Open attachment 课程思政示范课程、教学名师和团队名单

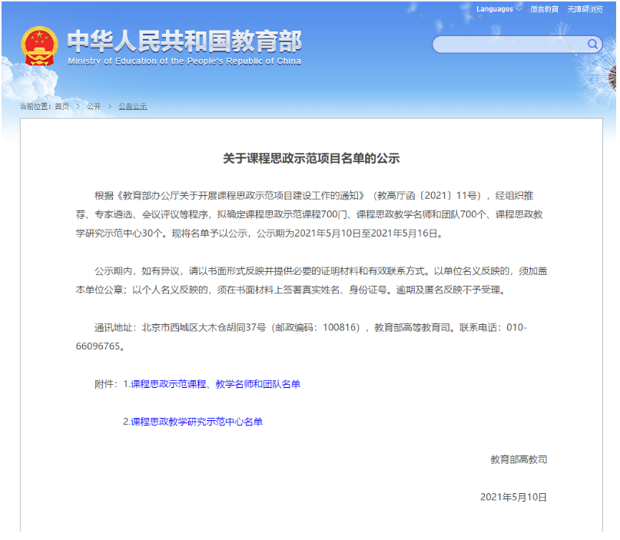215,384
